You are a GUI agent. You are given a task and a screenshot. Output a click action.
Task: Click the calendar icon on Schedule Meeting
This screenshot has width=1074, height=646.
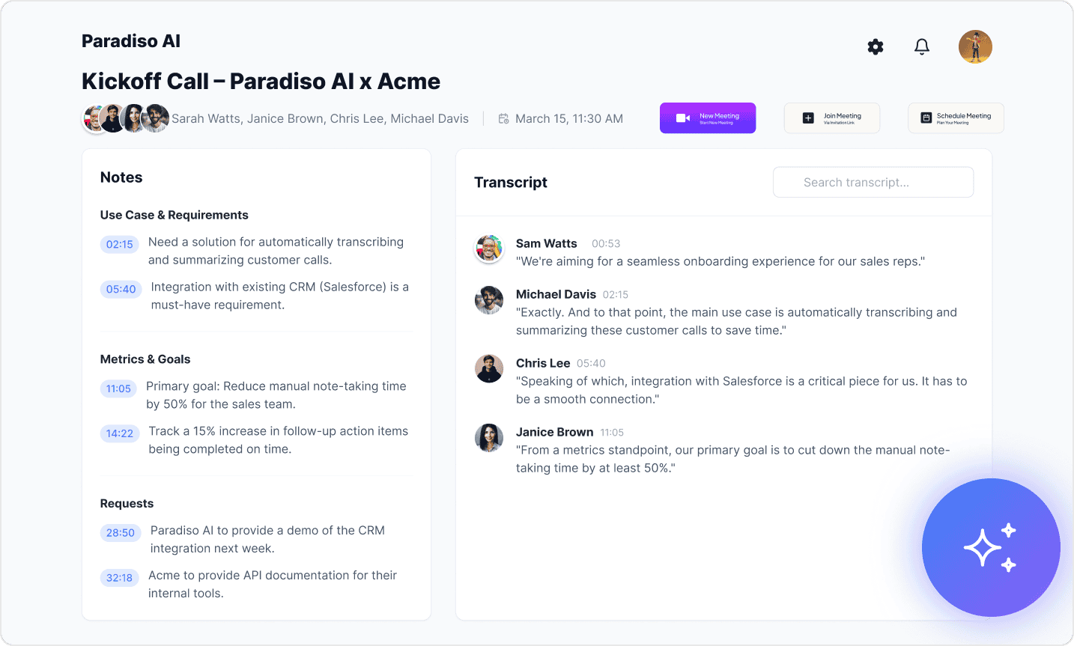pyautogui.click(x=926, y=118)
